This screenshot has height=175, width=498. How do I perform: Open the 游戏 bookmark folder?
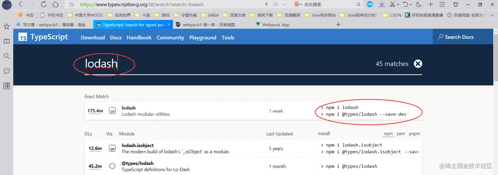coord(162,15)
